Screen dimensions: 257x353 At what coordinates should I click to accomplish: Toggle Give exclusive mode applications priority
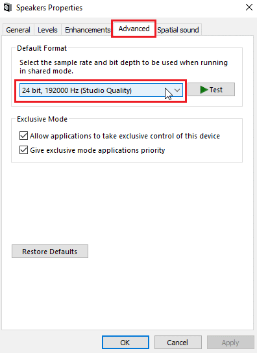point(23,150)
